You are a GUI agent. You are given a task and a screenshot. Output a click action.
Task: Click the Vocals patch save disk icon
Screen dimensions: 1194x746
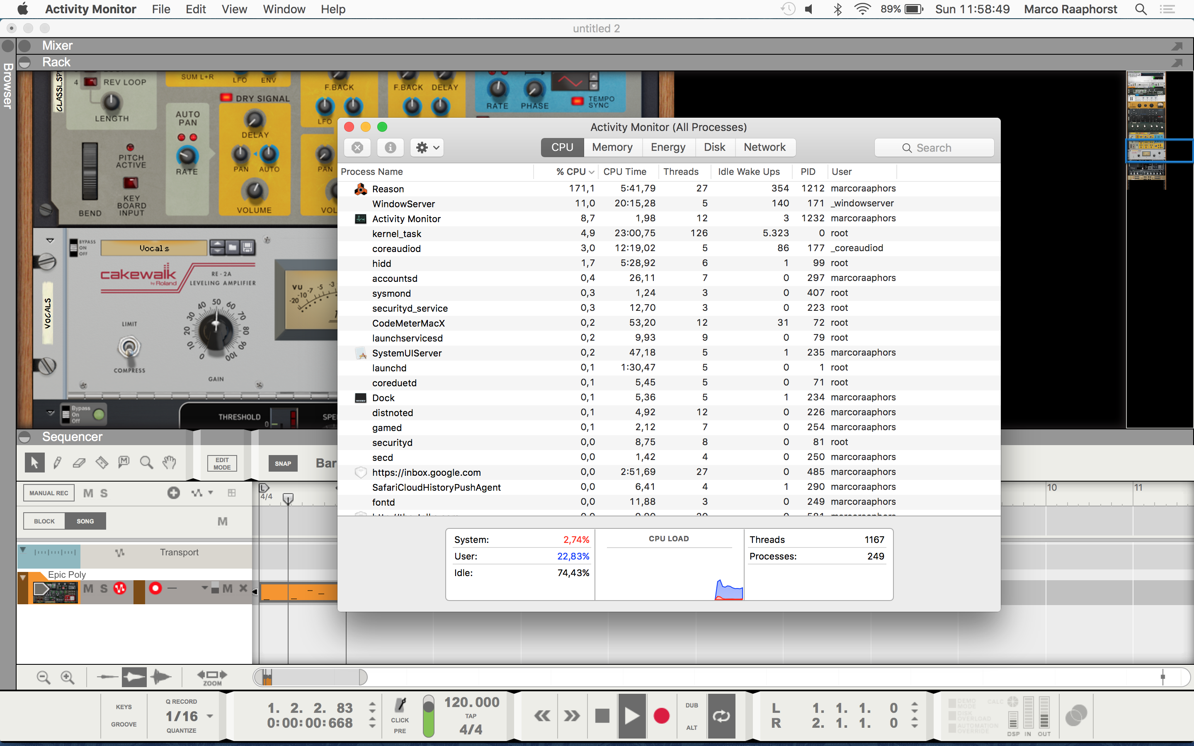248,248
